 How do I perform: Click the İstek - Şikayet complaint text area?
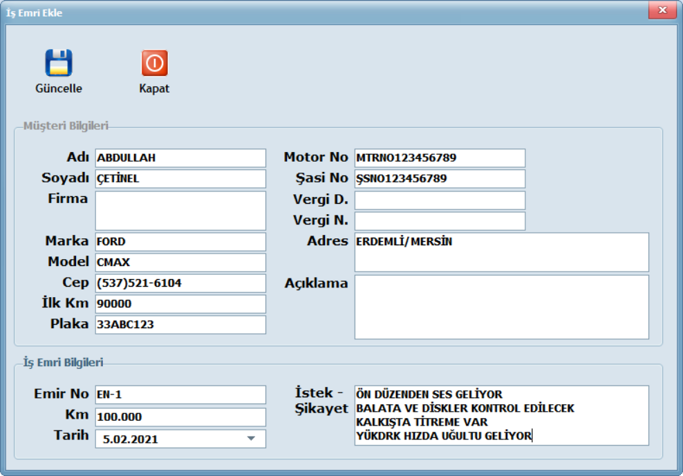pyautogui.click(x=501, y=415)
